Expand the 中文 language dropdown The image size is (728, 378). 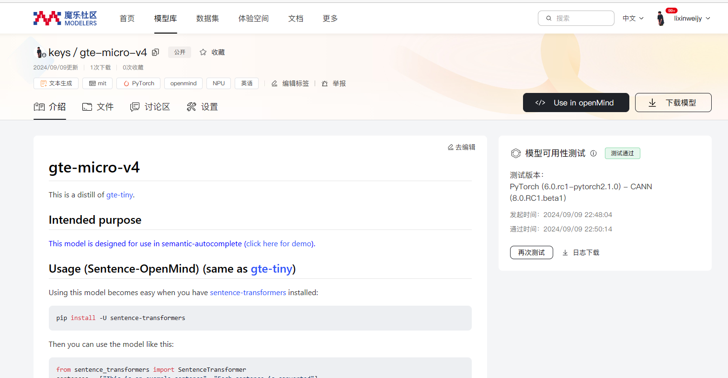(632, 18)
